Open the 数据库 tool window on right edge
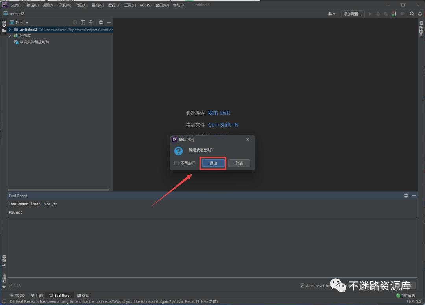Viewport: 425px width, 305px height. 421,29
